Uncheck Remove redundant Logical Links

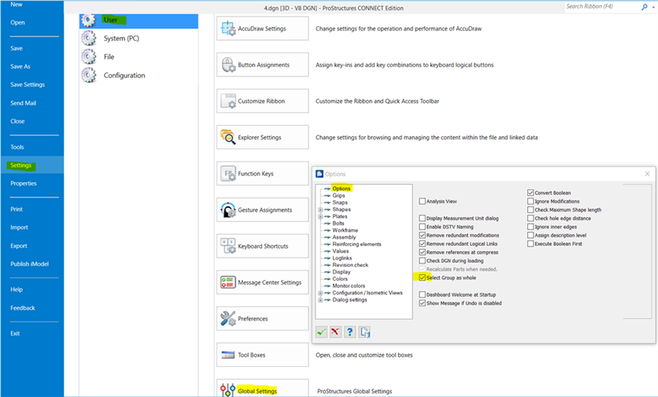click(422, 243)
